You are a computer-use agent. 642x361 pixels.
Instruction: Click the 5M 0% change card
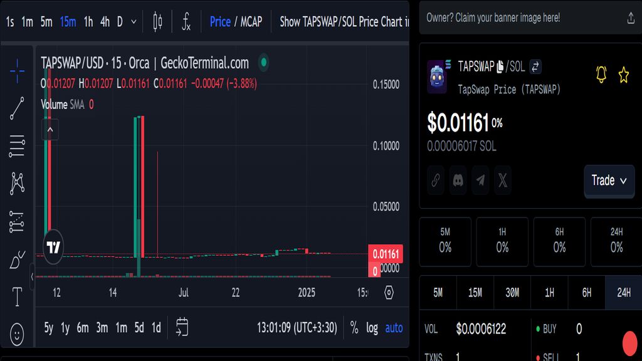point(445,241)
